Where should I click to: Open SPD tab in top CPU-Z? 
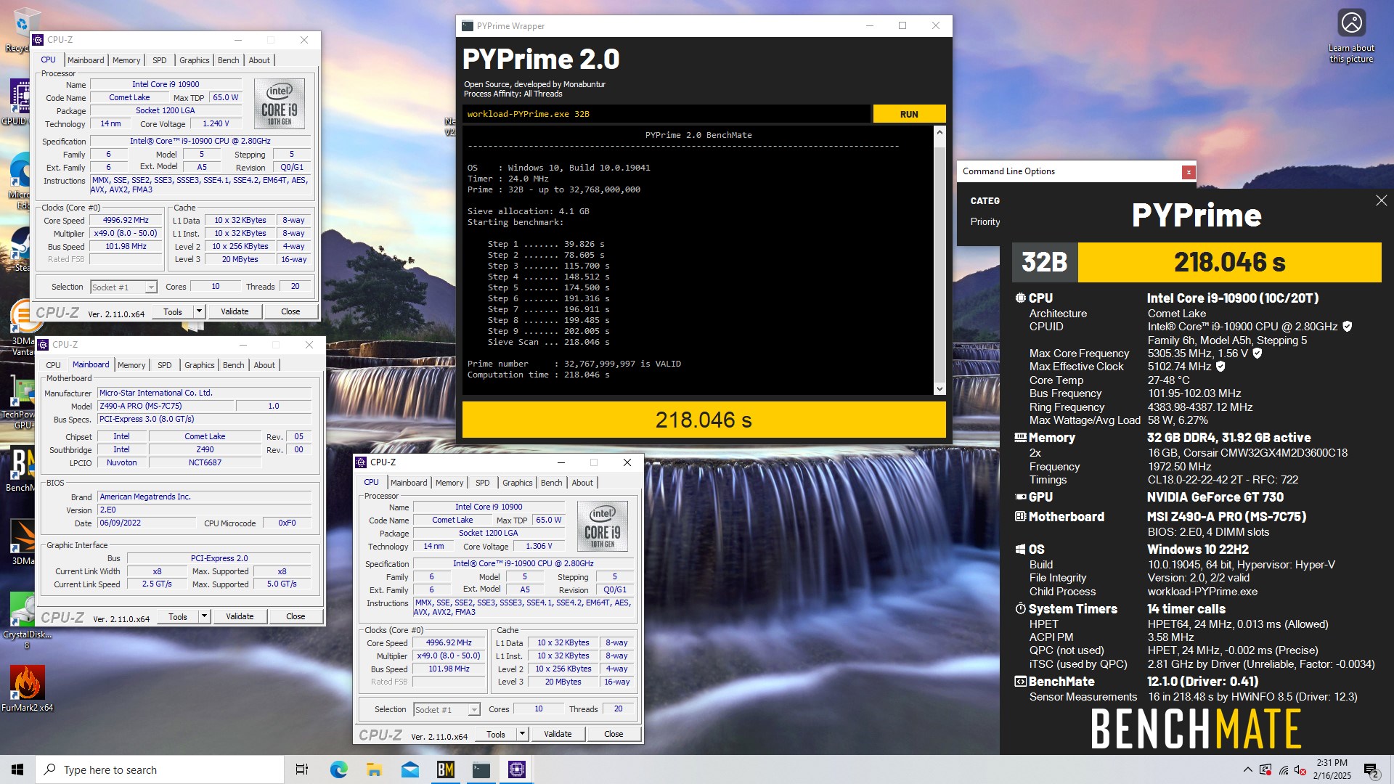(160, 60)
